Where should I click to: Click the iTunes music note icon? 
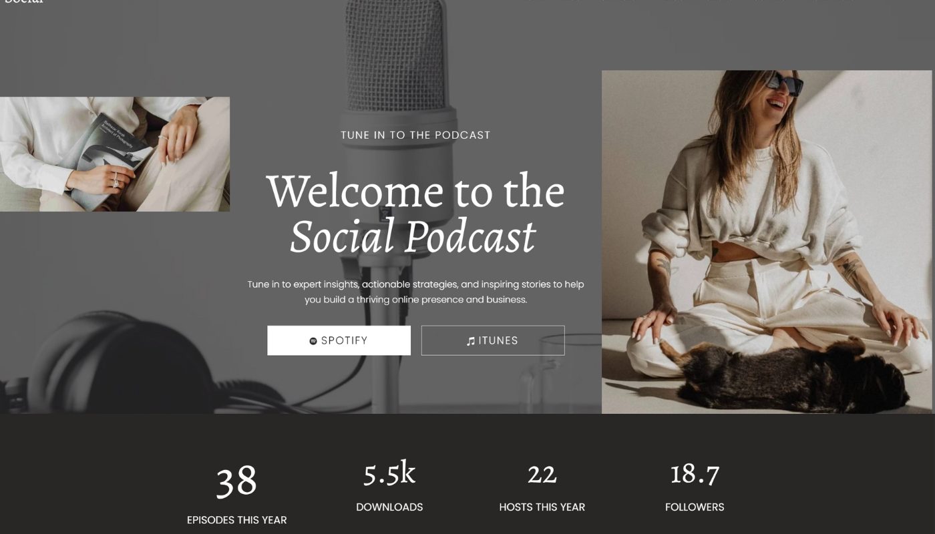(471, 341)
